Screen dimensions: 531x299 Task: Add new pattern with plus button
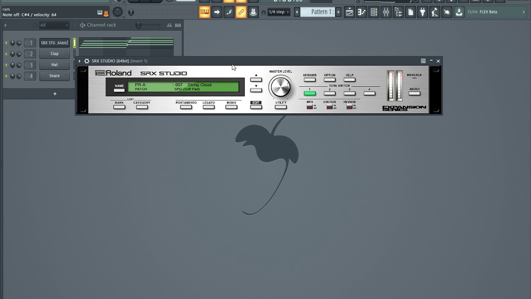click(x=338, y=12)
